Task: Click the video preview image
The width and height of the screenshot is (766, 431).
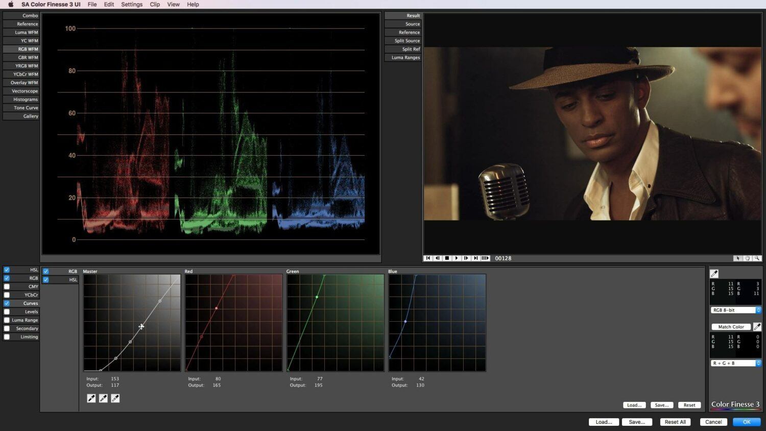Action: 592,134
